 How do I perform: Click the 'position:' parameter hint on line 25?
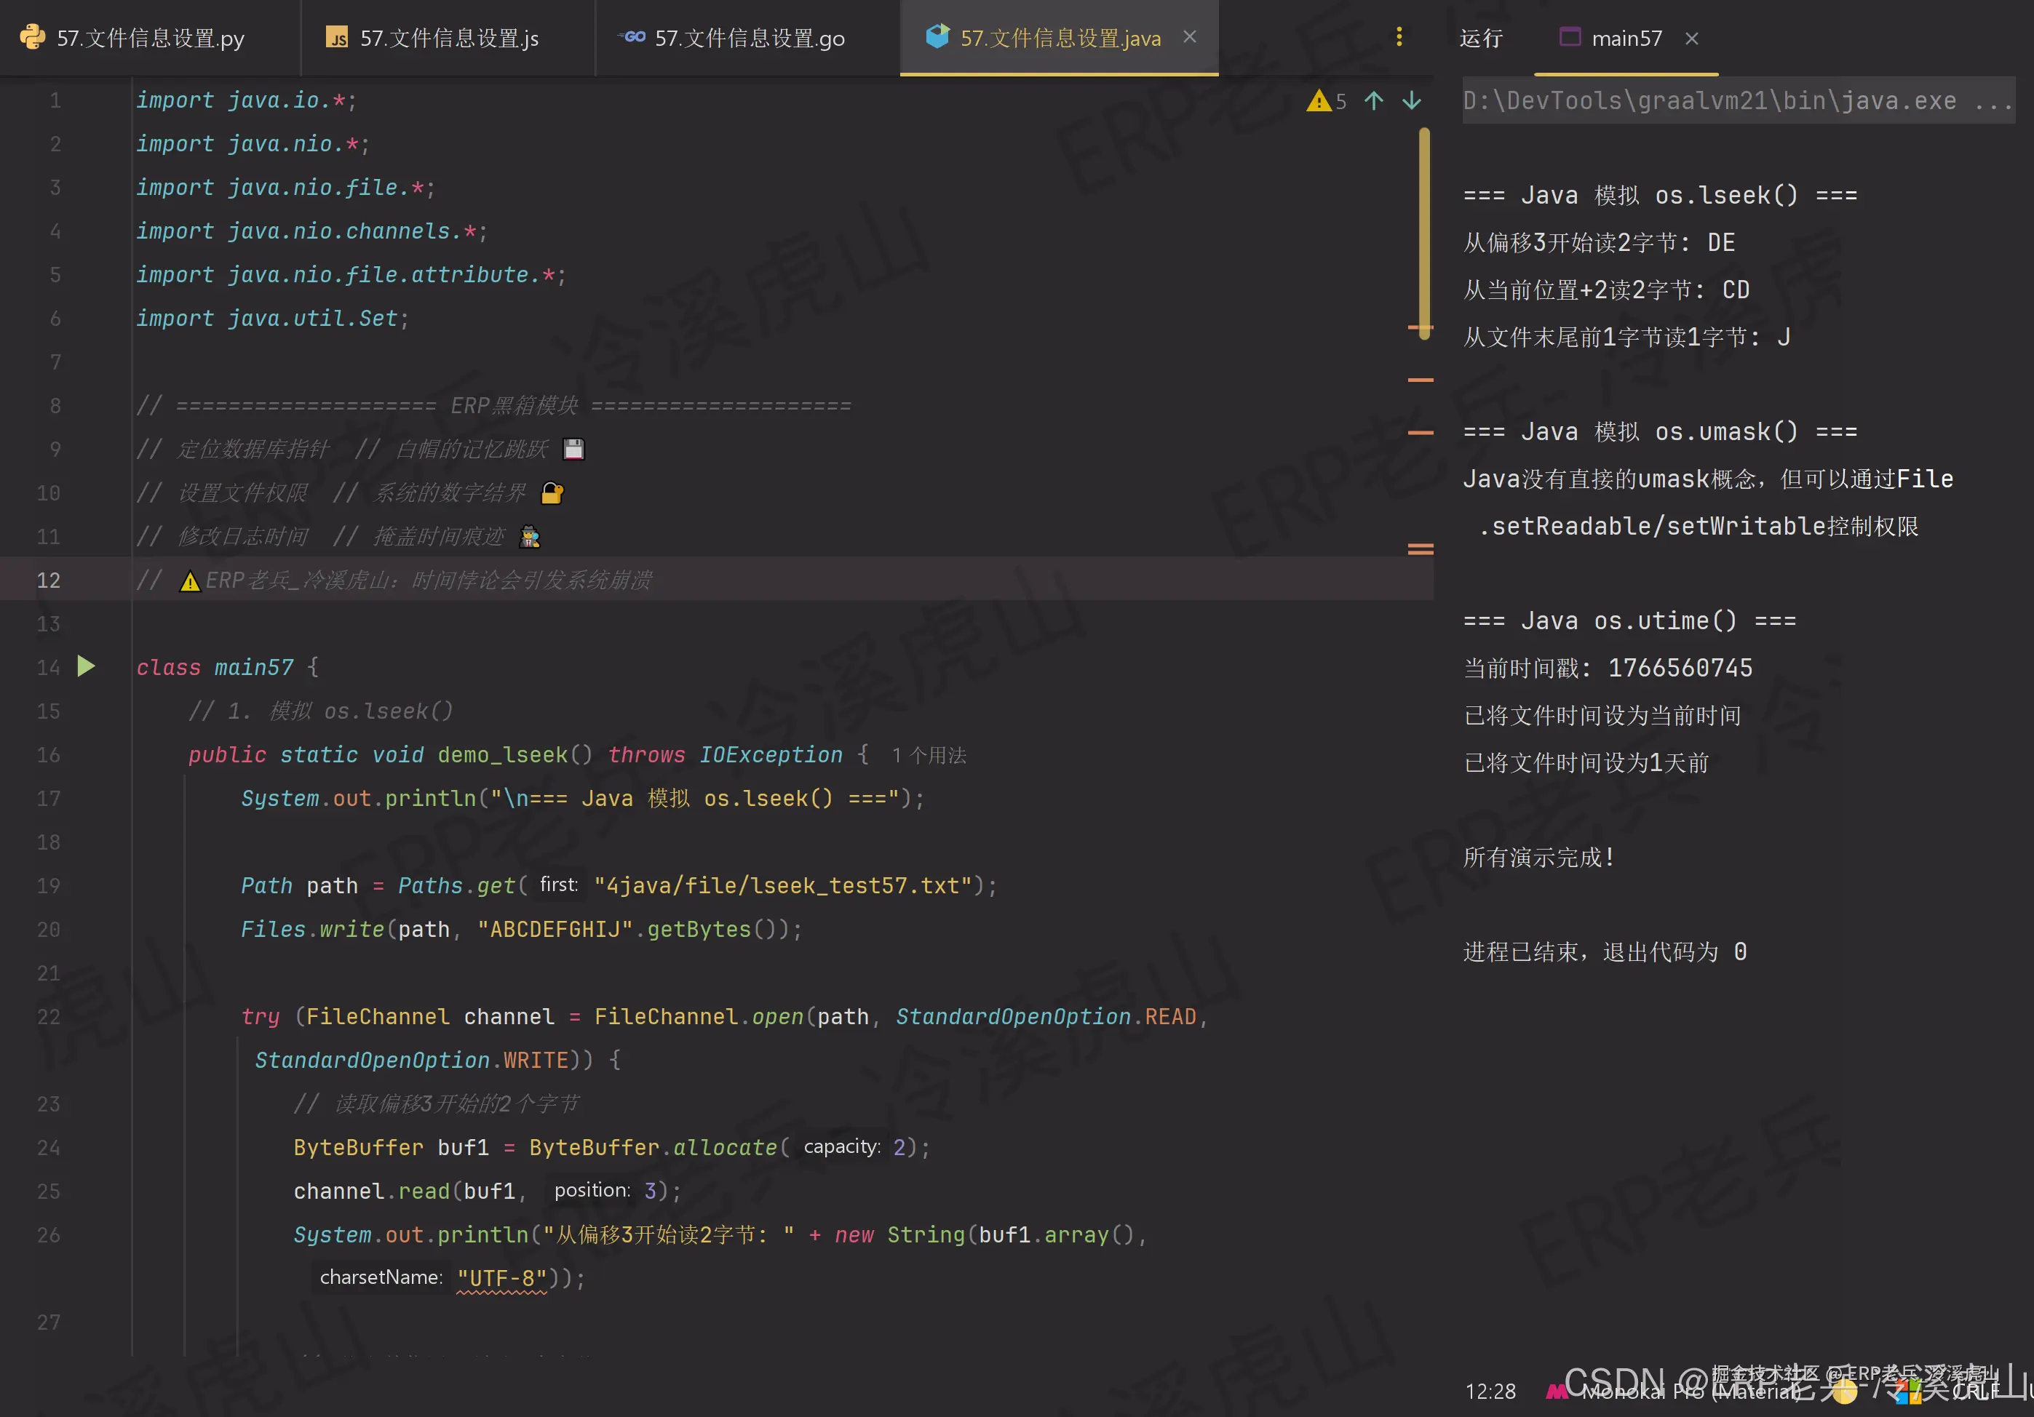click(592, 1190)
